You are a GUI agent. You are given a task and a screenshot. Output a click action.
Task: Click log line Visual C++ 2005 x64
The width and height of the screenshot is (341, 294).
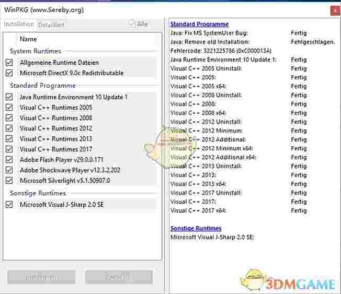coord(198,86)
